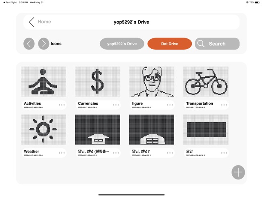This screenshot has width=263, height=197.
Task: Open three-dot menu for Weather
Action: [62, 153]
